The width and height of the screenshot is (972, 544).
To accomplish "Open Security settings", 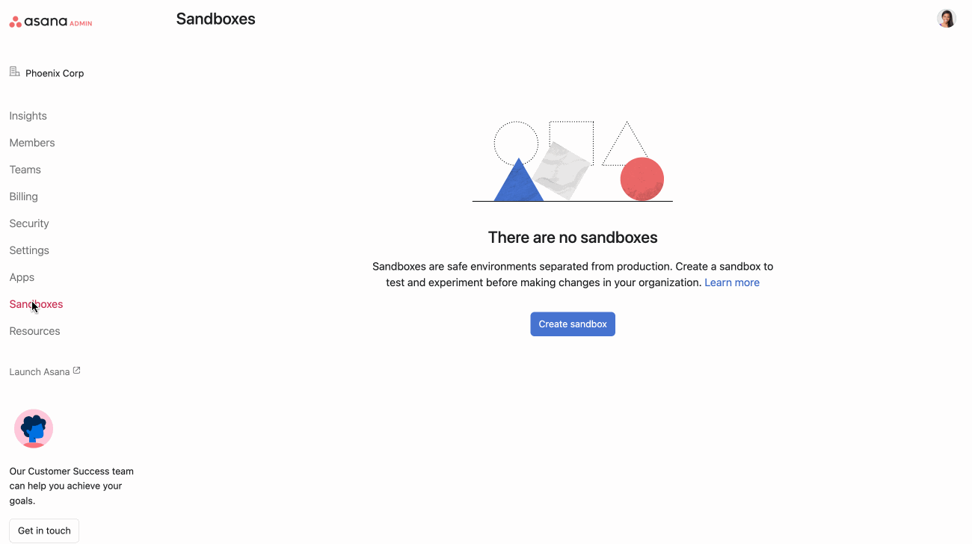I will point(28,223).
